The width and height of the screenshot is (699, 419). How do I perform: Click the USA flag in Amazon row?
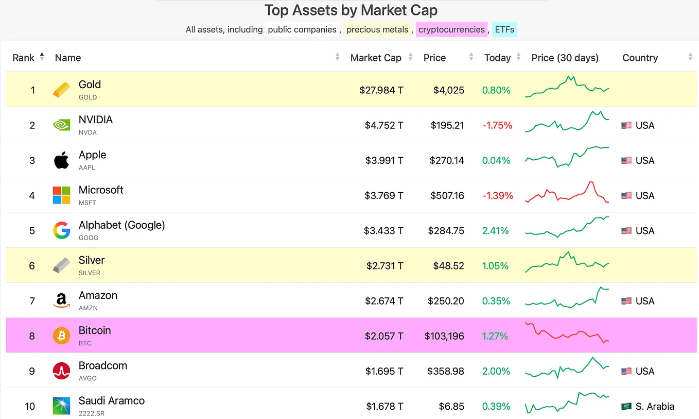[626, 301]
